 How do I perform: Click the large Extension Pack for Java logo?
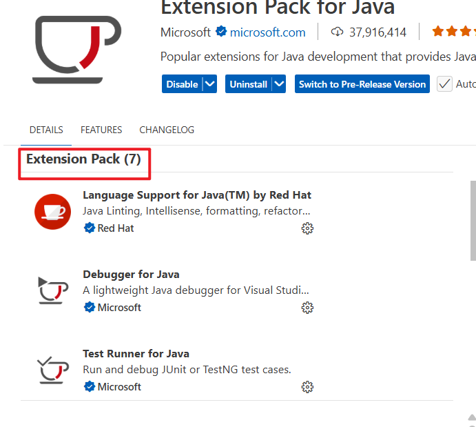pos(77,49)
